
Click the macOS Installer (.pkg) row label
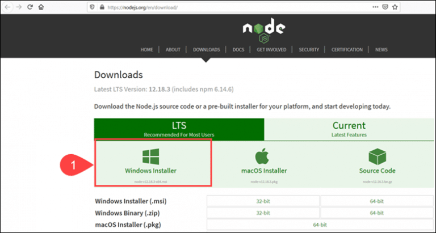pyautogui.click(x=128, y=224)
